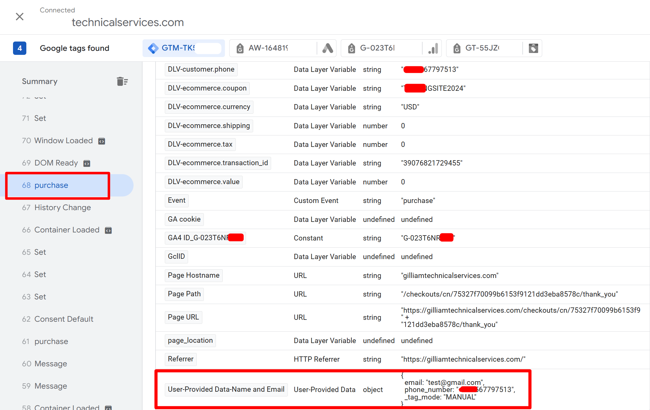650x410 pixels.
Task: Select event 61 purchase
Action: tap(51, 341)
